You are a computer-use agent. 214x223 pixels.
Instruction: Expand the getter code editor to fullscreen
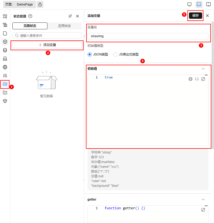coord(203,210)
